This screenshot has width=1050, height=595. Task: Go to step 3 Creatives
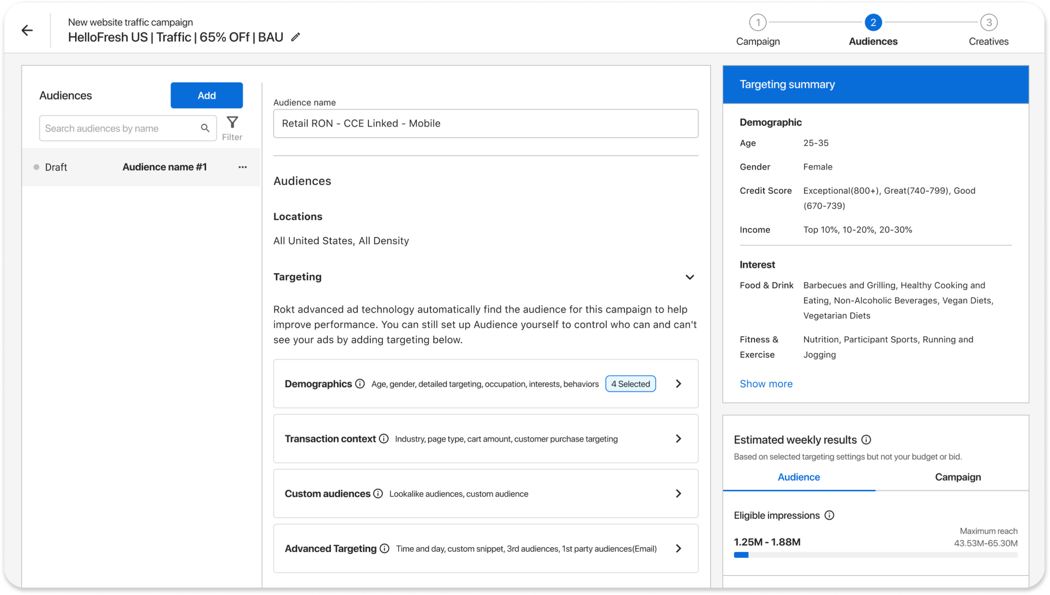pyautogui.click(x=989, y=23)
